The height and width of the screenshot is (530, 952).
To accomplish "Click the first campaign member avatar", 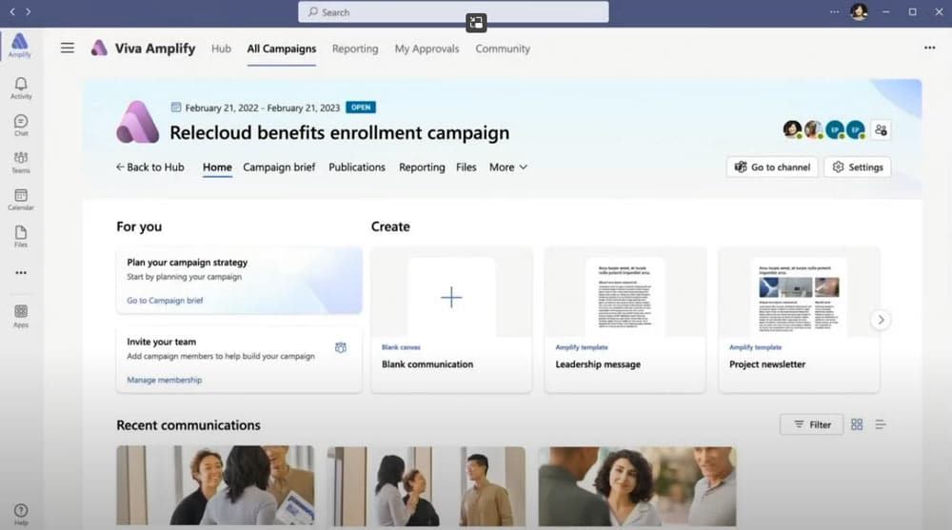I will [792, 129].
